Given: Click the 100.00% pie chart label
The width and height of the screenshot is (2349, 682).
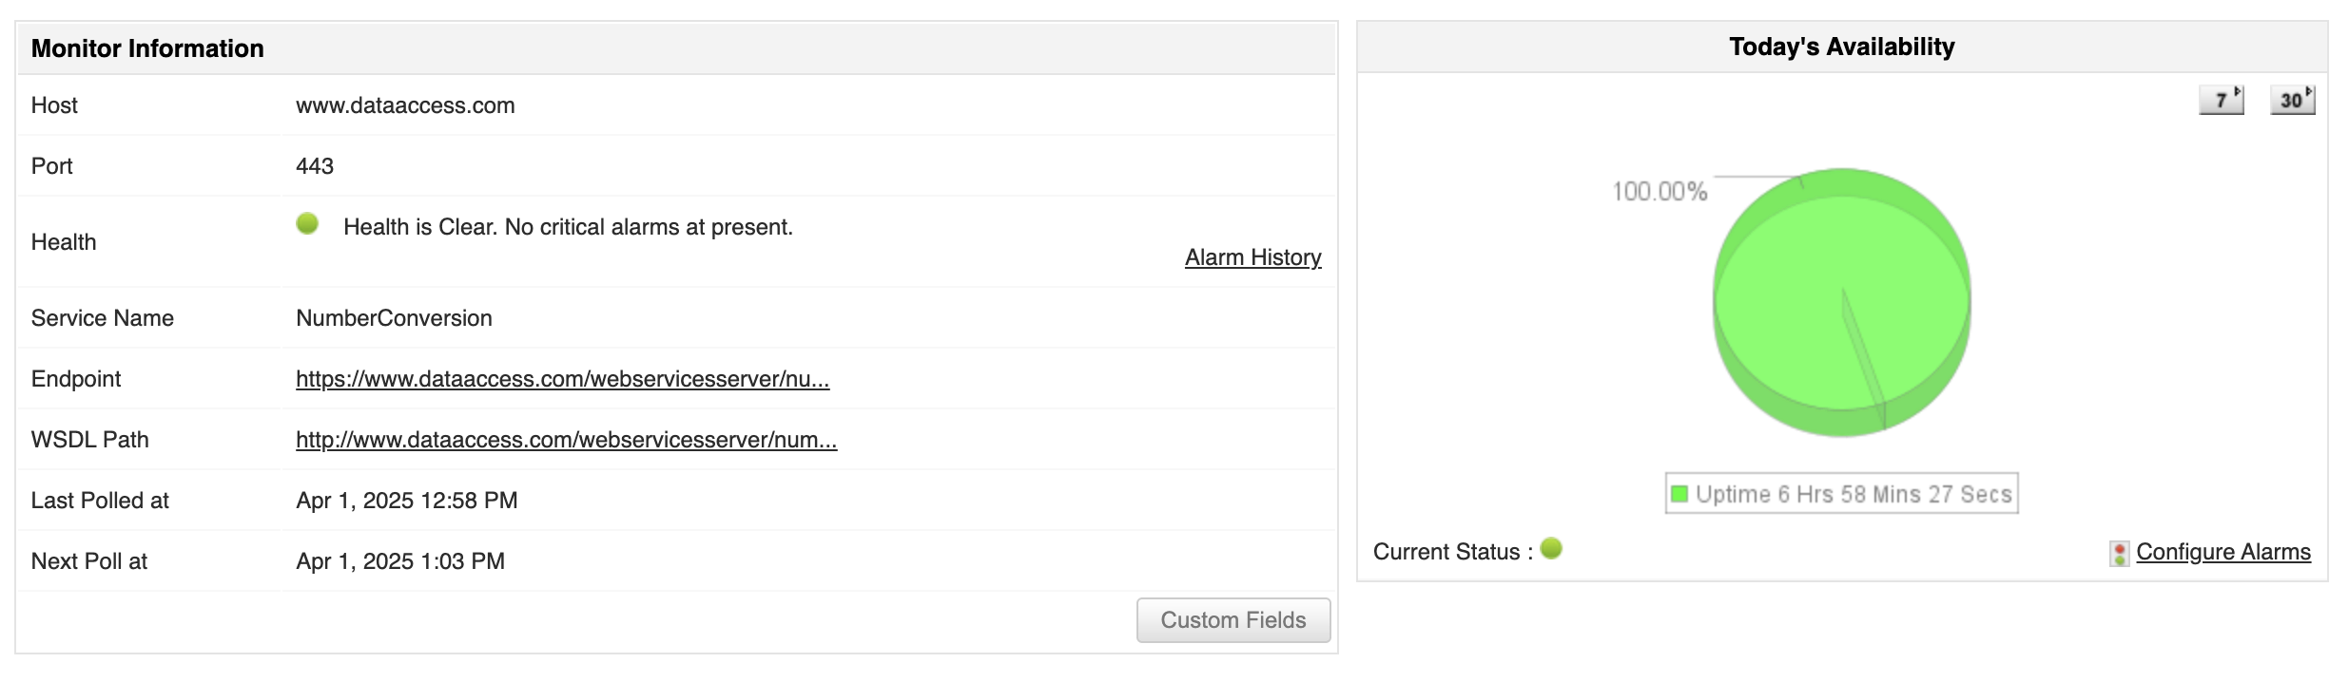Looking at the screenshot, I should (x=1660, y=192).
